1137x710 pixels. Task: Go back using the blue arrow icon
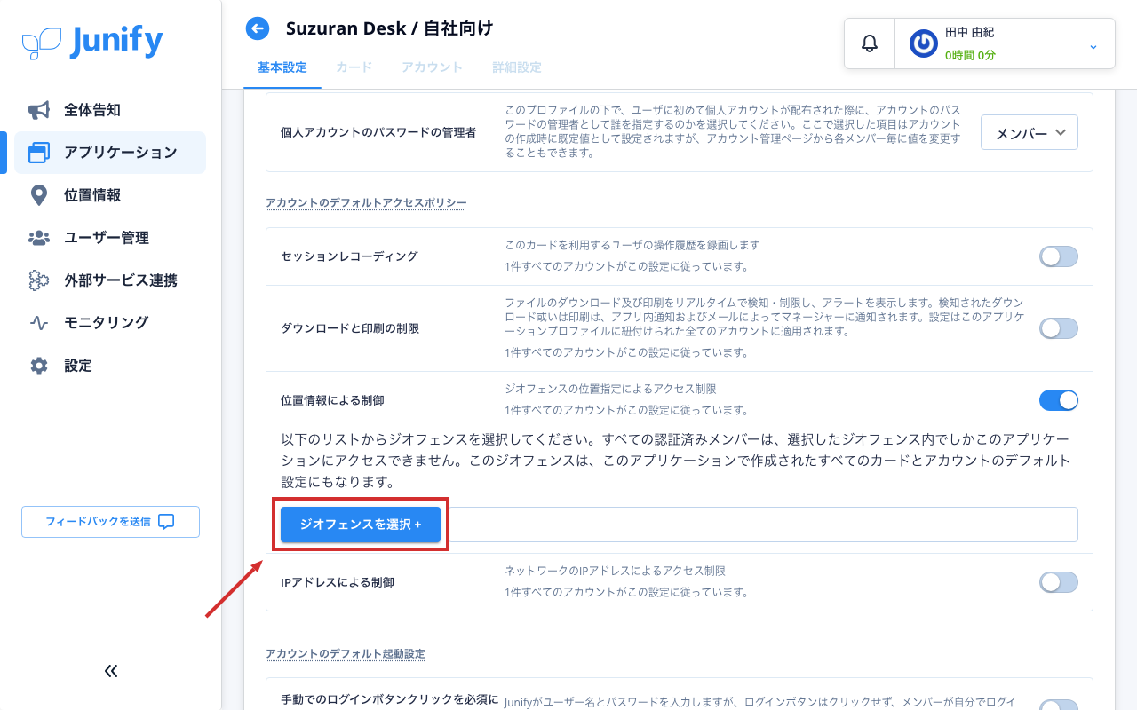[x=258, y=28]
